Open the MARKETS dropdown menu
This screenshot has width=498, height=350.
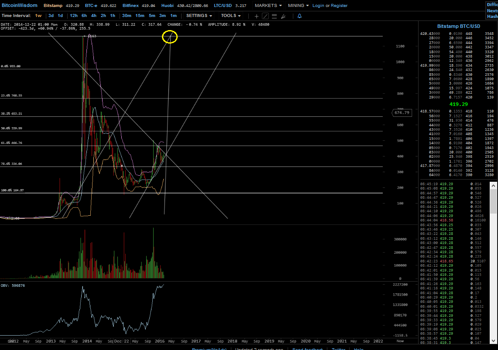pyautogui.click(x=268, y=5)
